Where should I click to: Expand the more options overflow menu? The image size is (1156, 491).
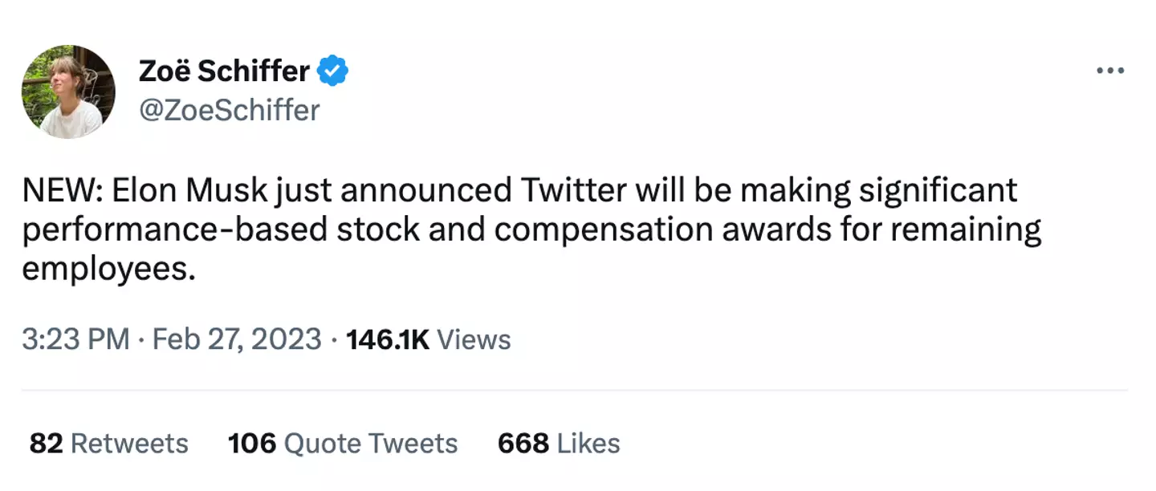click(x=1109, y=71)
